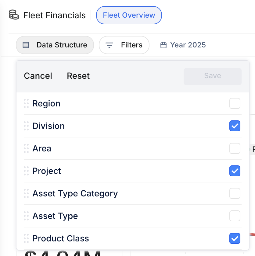Check the Area checkbox
The image size is (255, 256).
235,148
